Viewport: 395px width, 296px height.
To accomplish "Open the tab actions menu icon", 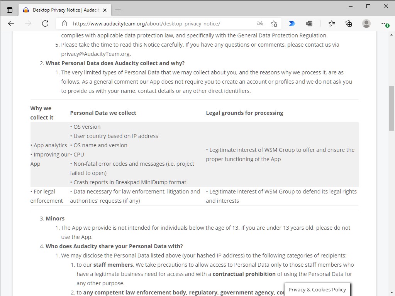I will tap(10, 10).
